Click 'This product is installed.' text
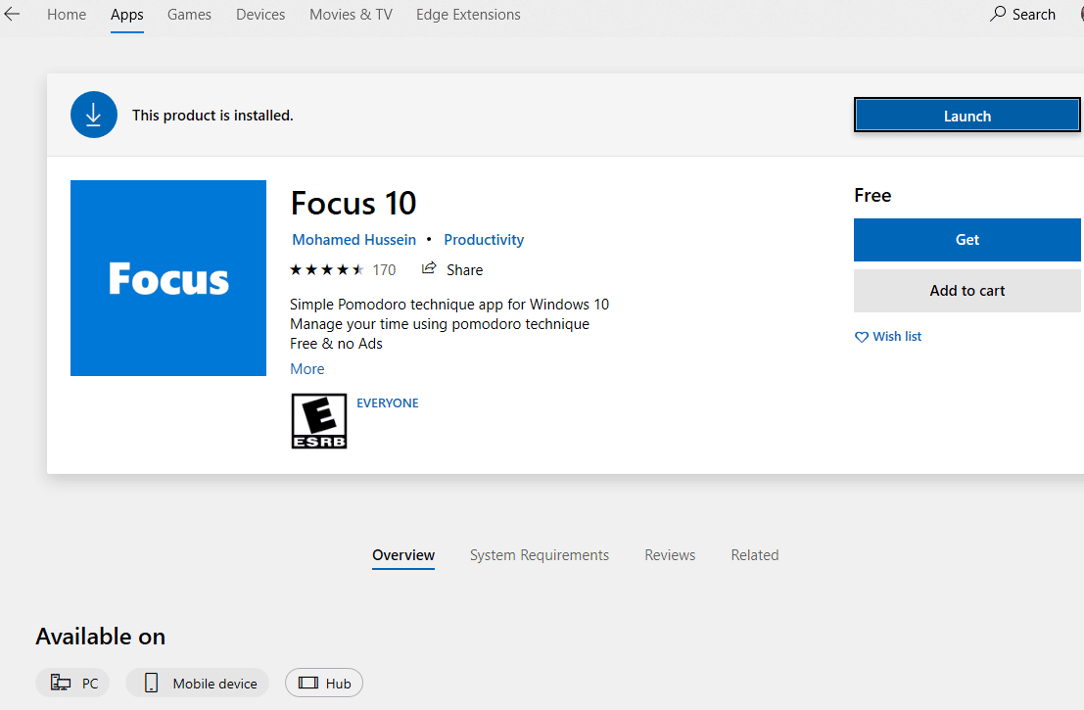Image resolution: width=1084 pixels, height=710 pixels. coord(212,116)
